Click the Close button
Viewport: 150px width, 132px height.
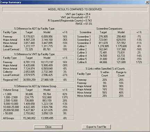pos(48,127)
